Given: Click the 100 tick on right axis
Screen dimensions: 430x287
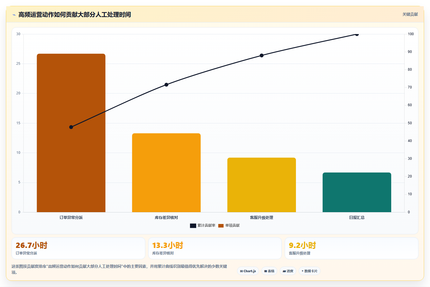Looking at the screenshot, I should click(411, 34).
